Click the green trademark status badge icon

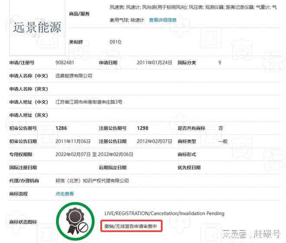(75, 221)
